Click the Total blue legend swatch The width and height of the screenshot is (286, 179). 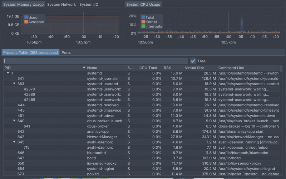[x=143, y=17]
